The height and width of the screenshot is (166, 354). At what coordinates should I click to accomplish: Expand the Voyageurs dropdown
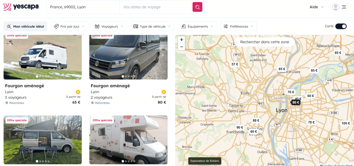pos(122,26)
